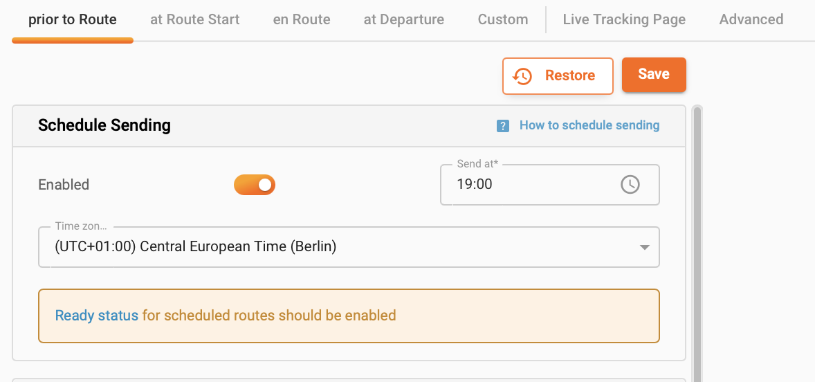The height and width of the screenshot is (382, 815).
Task: Open the Live Tracking Page tab
Action: tap(624, 19)
